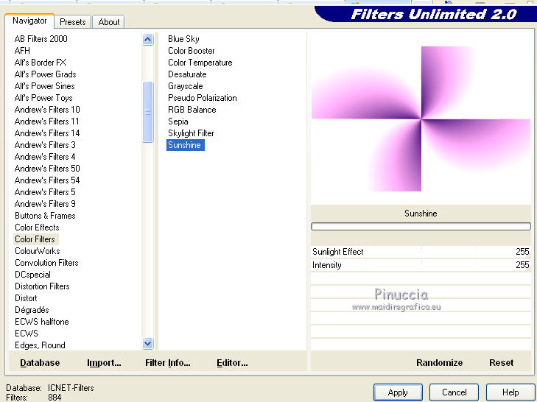Select the ECWS category
Viewport: 537px width, 402px height.
coord(27,334)
